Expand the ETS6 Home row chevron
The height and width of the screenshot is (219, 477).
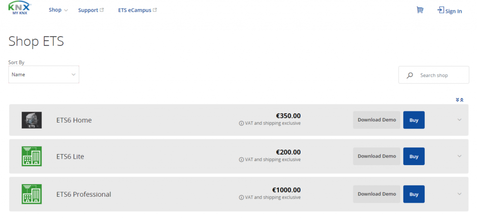tap(459, 120)
